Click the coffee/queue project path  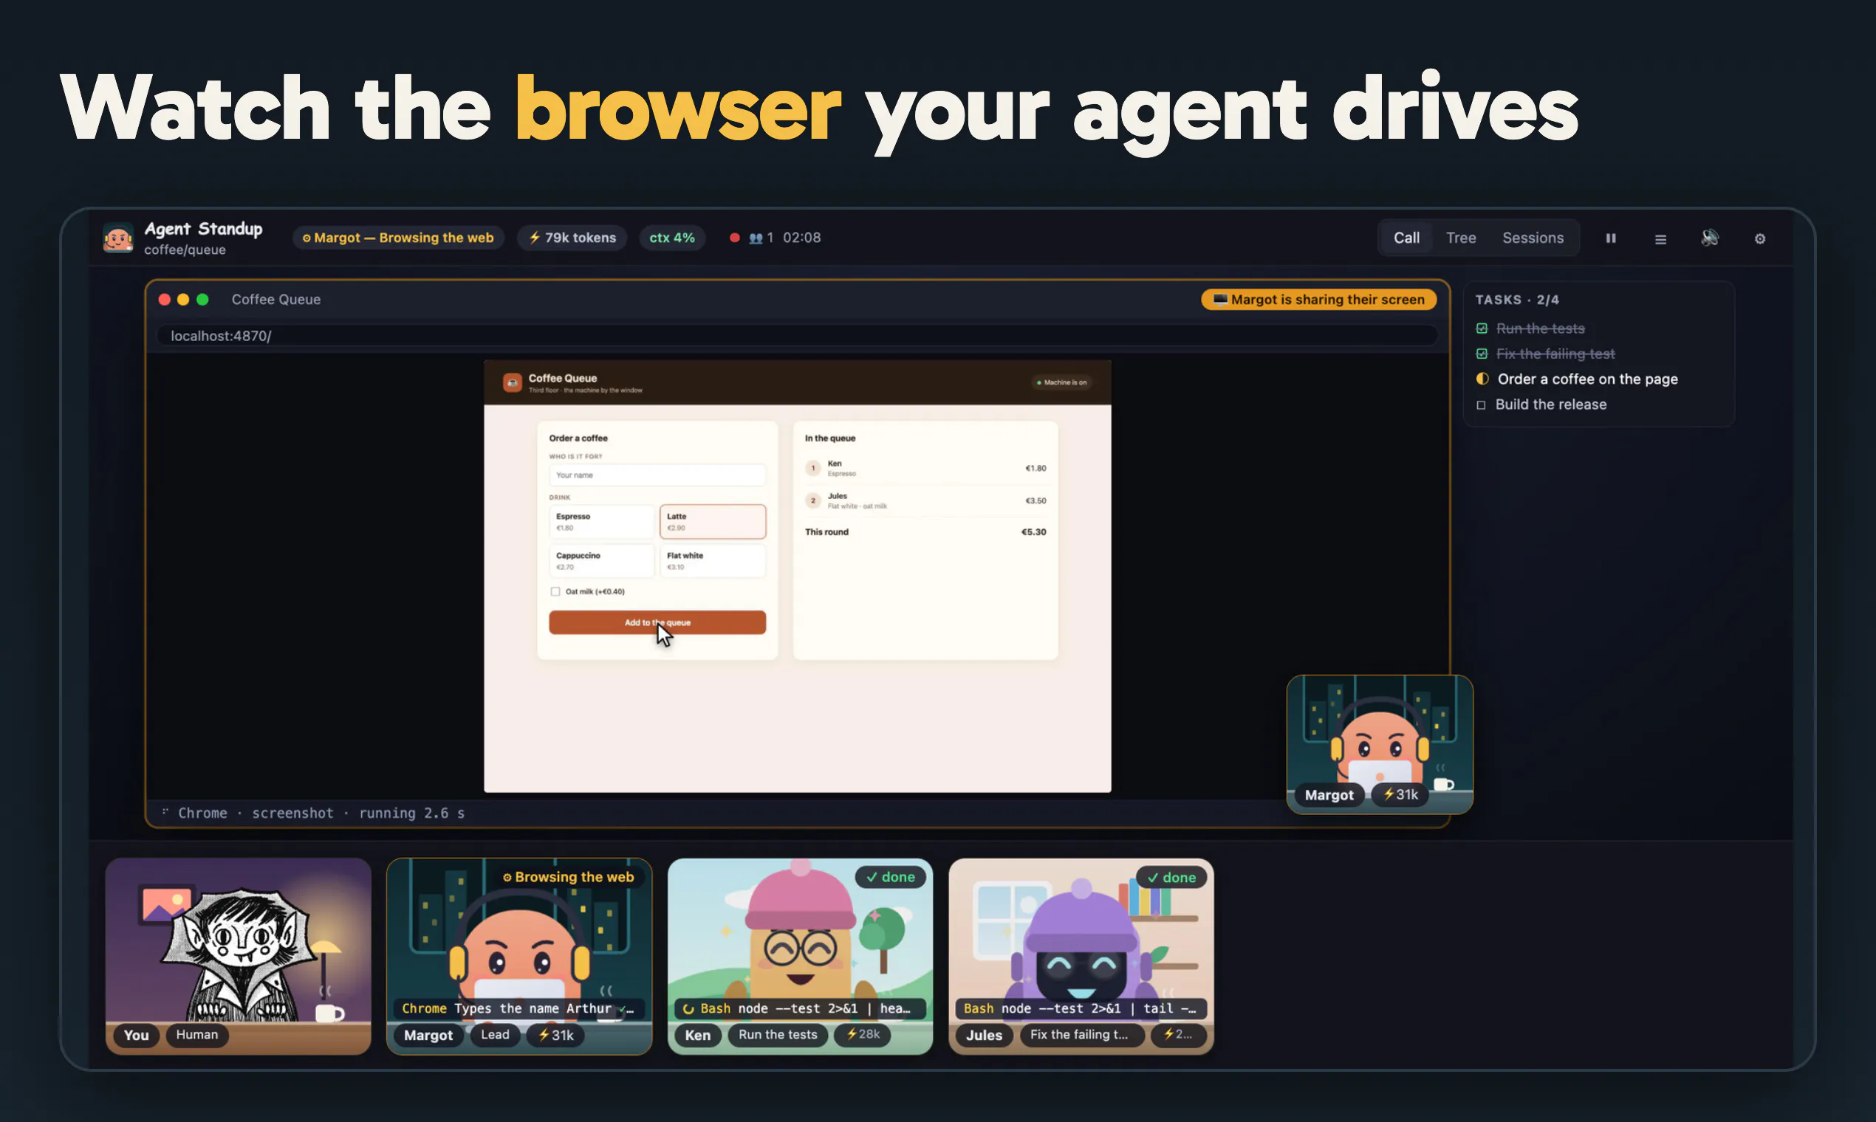[x=185, y=250]
